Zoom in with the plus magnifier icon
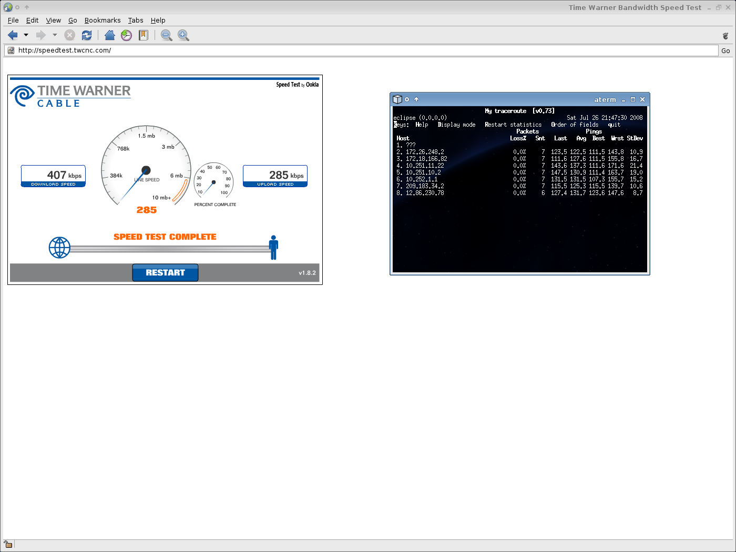Screen dimensions: 736x552 click(183, 35)
